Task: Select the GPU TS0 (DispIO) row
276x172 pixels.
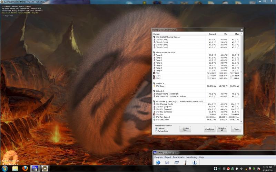Action: click(196, 107)
